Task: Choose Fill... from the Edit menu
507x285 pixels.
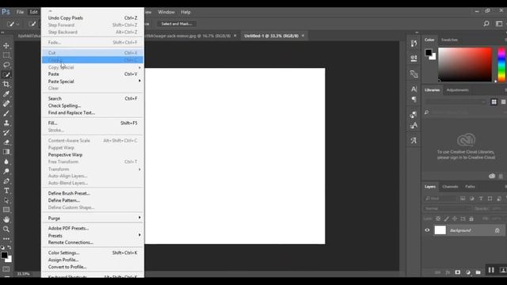Action: click(93, 123)
